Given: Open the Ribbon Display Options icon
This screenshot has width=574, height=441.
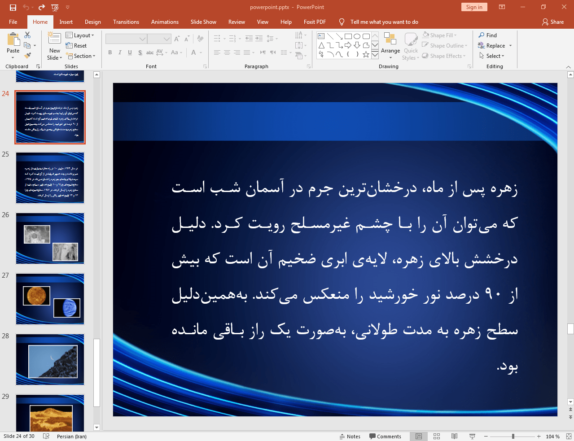Looking at the screenshot, I should click(x=502, y=7).
